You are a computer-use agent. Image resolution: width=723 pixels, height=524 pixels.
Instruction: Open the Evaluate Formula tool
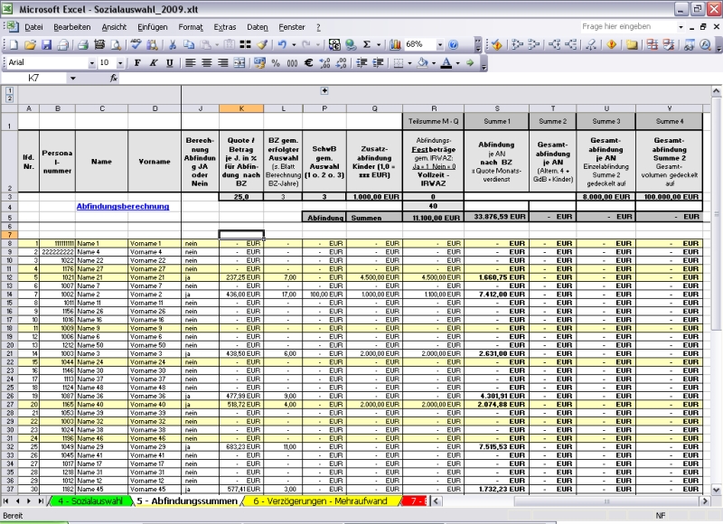click(x=706, y=44)
